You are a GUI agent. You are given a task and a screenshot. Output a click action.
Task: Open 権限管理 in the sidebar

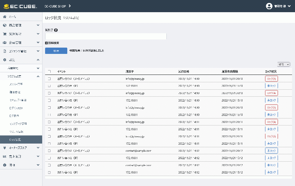[15, 92]
